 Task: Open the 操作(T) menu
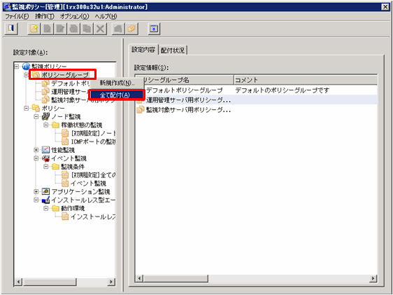click(x=45, y=16)
